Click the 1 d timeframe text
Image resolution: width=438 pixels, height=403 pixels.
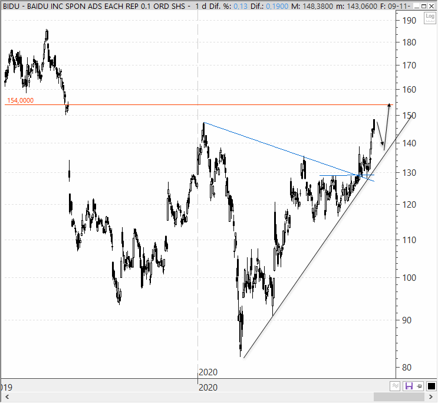pyautogui.click(x=201, y=6)
